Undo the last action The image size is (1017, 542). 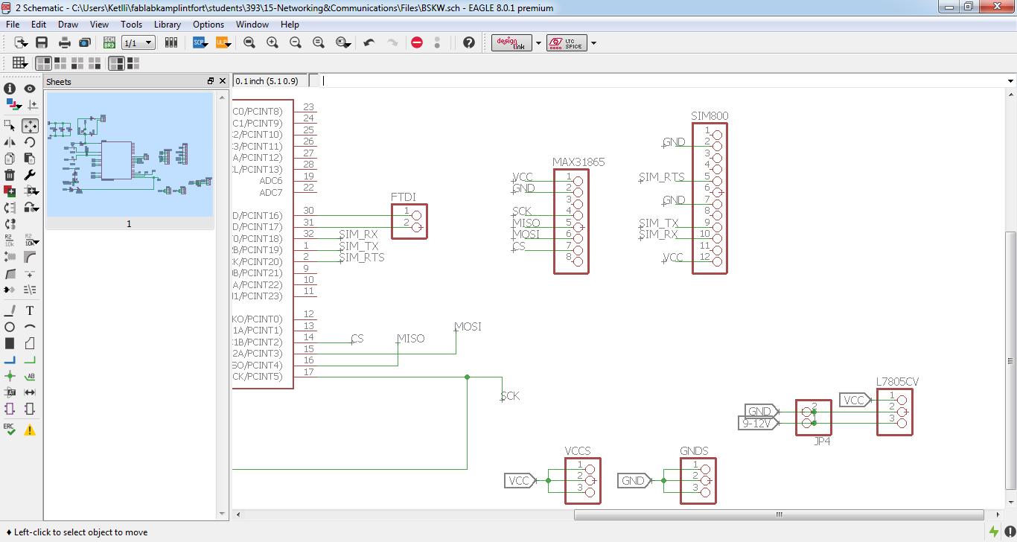coord(369,42)
